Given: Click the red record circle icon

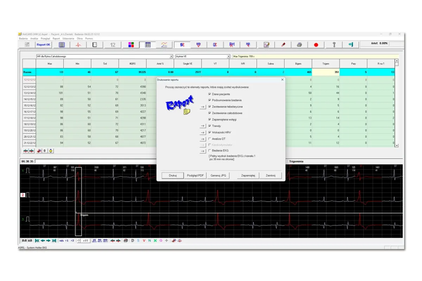Looking at the screenshot, I should click(x=316, y=45).
